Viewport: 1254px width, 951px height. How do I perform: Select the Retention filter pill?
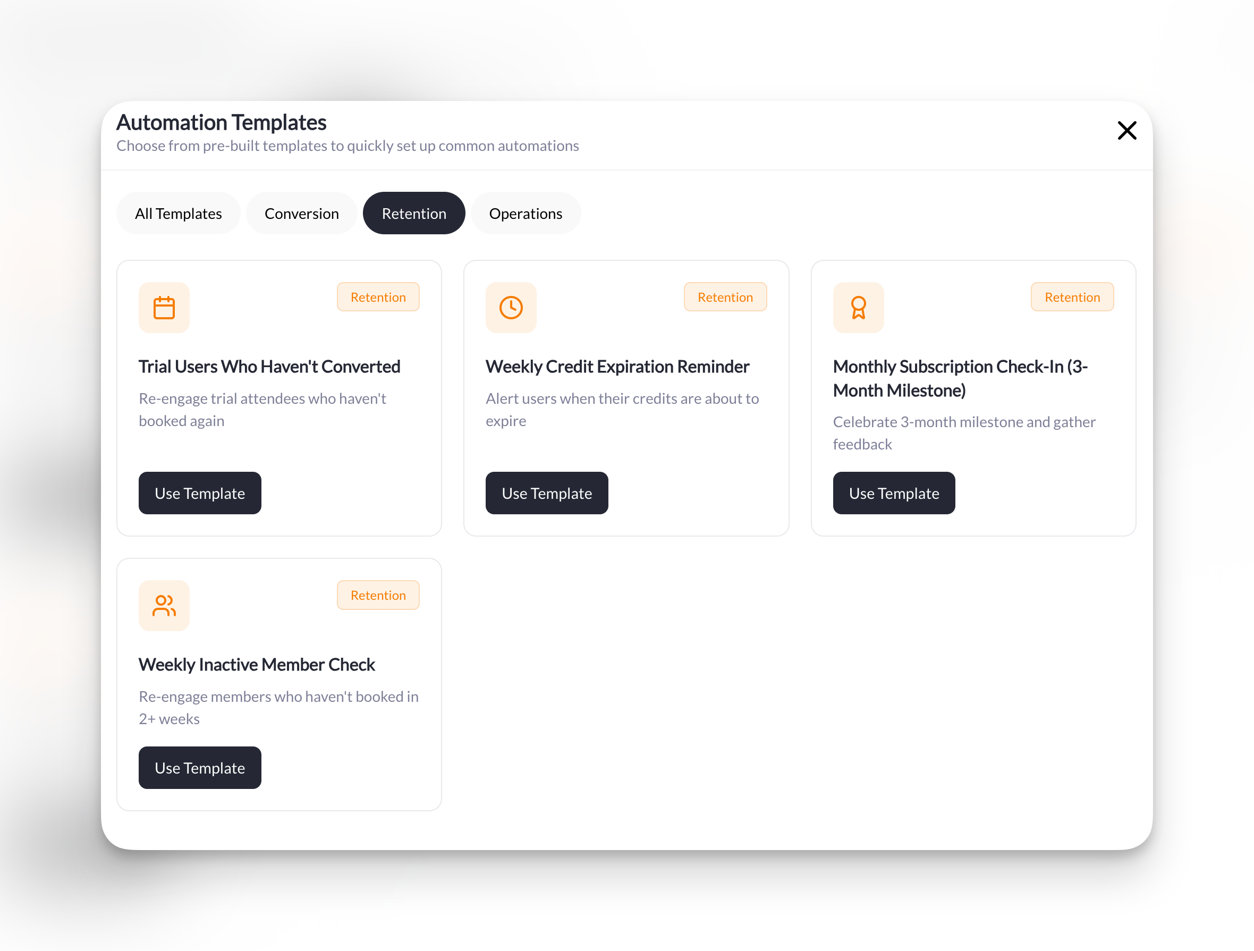tap(414, 213)
